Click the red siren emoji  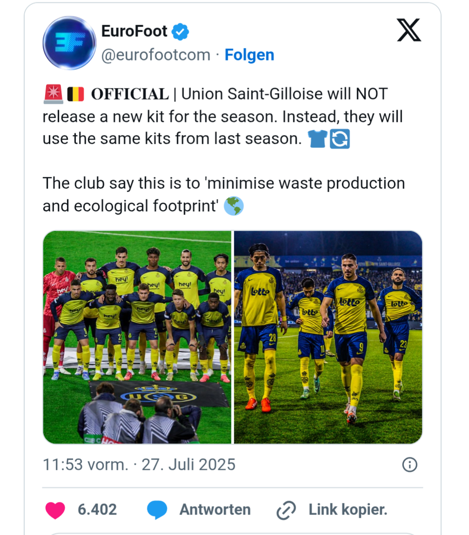coord(53,94)
